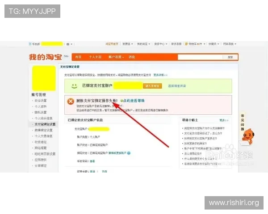
Task: Click the blue question mark help icon
Action: tap(129, 153)
